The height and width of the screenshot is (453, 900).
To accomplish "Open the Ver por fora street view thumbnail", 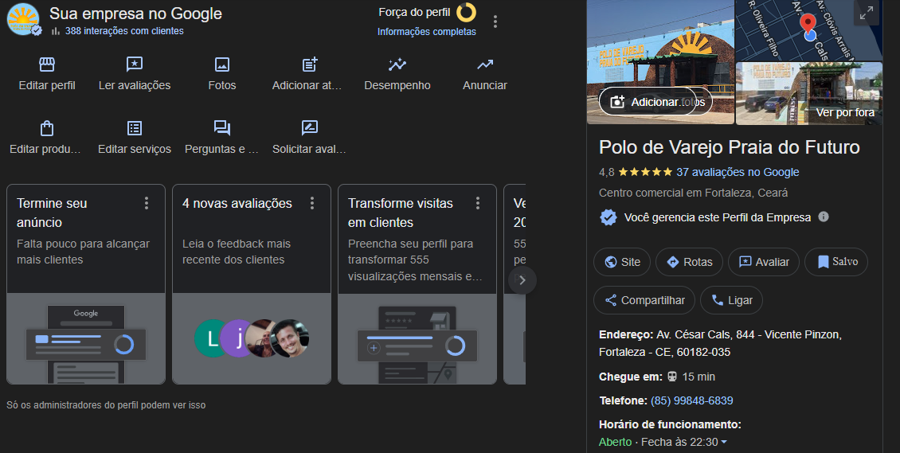I will (x=809, y=94).
